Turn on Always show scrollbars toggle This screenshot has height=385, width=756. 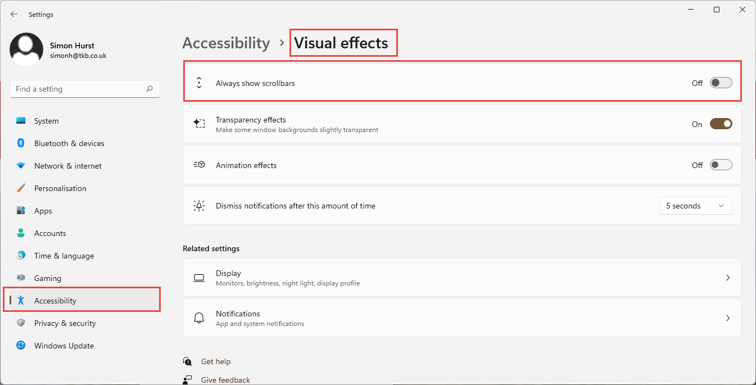click(x=721, y=83)
